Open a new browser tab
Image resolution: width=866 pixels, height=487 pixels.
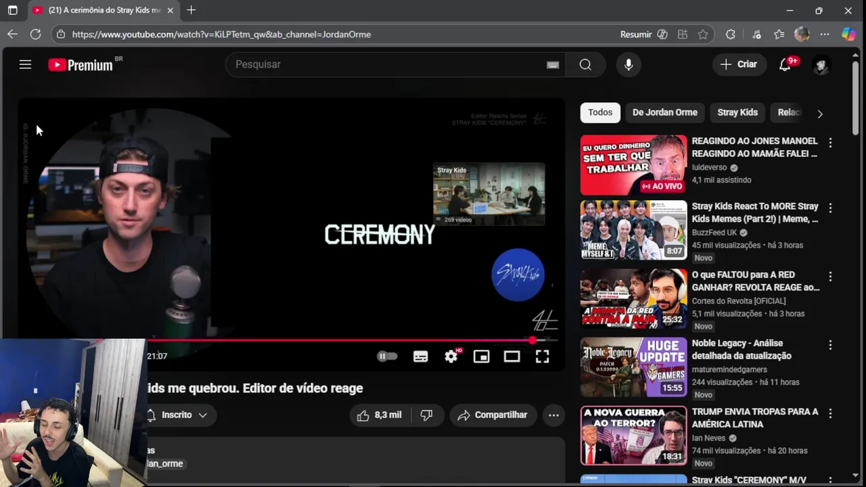click(191, 10)
